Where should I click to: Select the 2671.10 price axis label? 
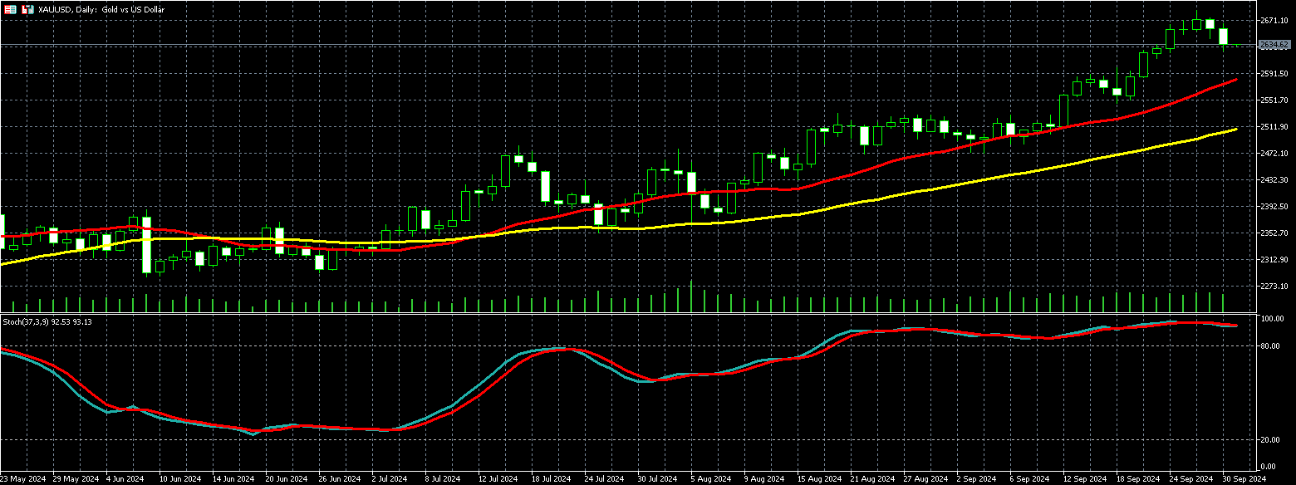coord(1274,20)
